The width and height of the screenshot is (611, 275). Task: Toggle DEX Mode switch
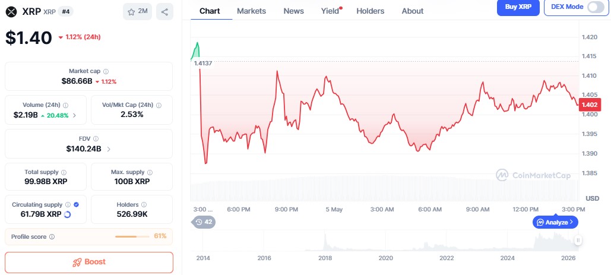point(596,7)
